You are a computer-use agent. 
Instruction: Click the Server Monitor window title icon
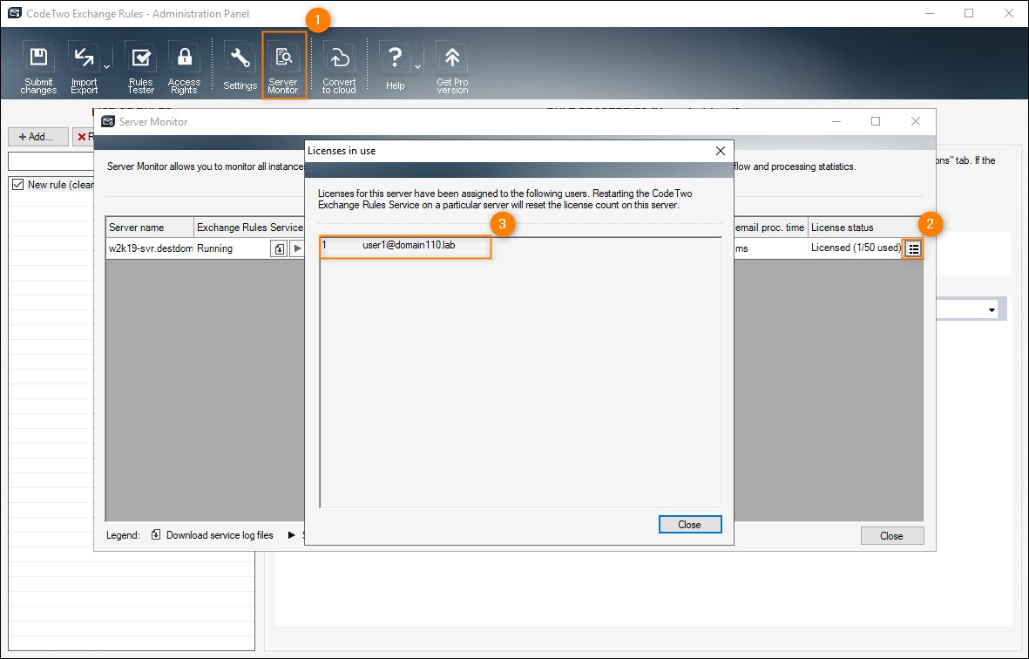click(x=108, y=121)
